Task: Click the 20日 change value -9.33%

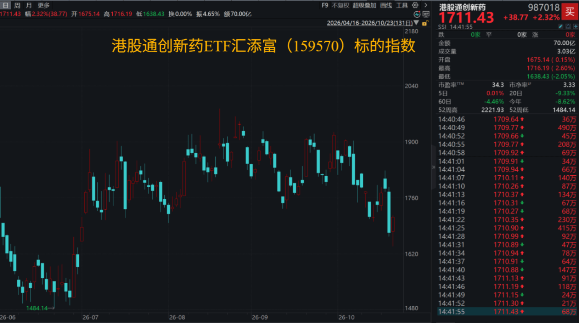Action: click(x=566, y=93)
